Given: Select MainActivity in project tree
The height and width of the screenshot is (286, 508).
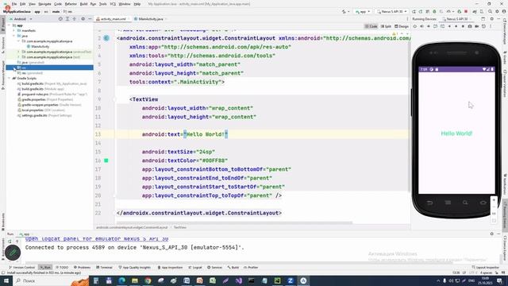Looking at the screenshot, I should tap(38, 46).
